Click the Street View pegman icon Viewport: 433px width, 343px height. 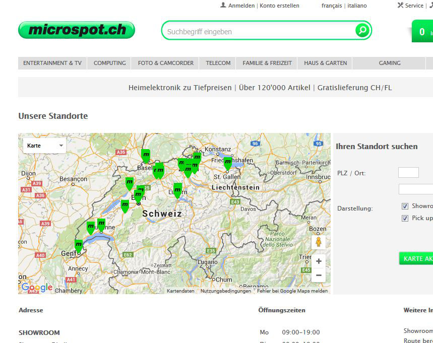(x=318, y=242)
